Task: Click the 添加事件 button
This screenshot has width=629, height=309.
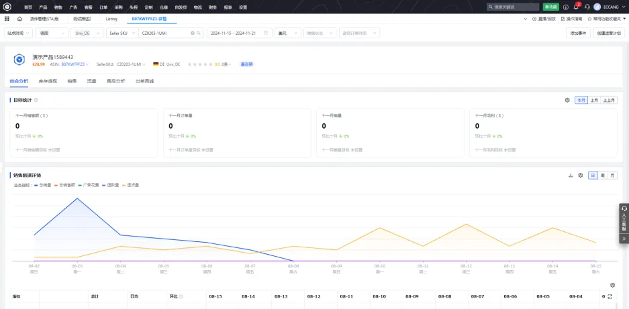Action: [x=578, y=34]
